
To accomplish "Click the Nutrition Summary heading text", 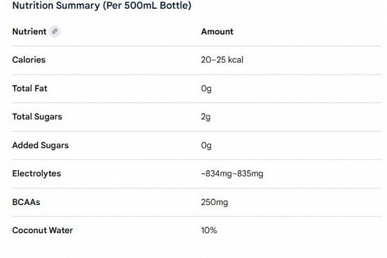I will pyautogui.click(x=102, y=6).
